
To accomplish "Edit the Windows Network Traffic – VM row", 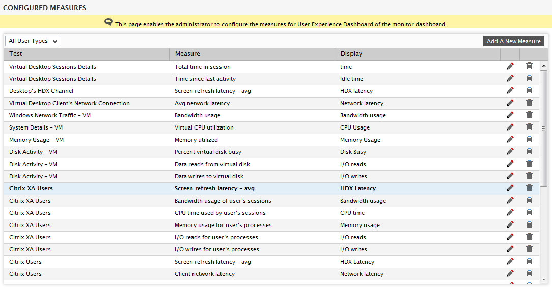I will pos(510,115).
